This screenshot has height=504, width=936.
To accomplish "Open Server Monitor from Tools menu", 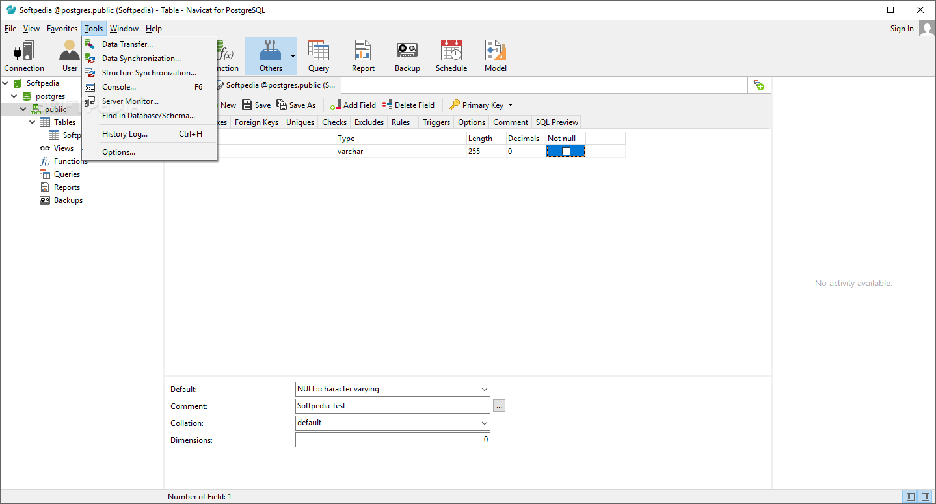I will coord(149,101).
